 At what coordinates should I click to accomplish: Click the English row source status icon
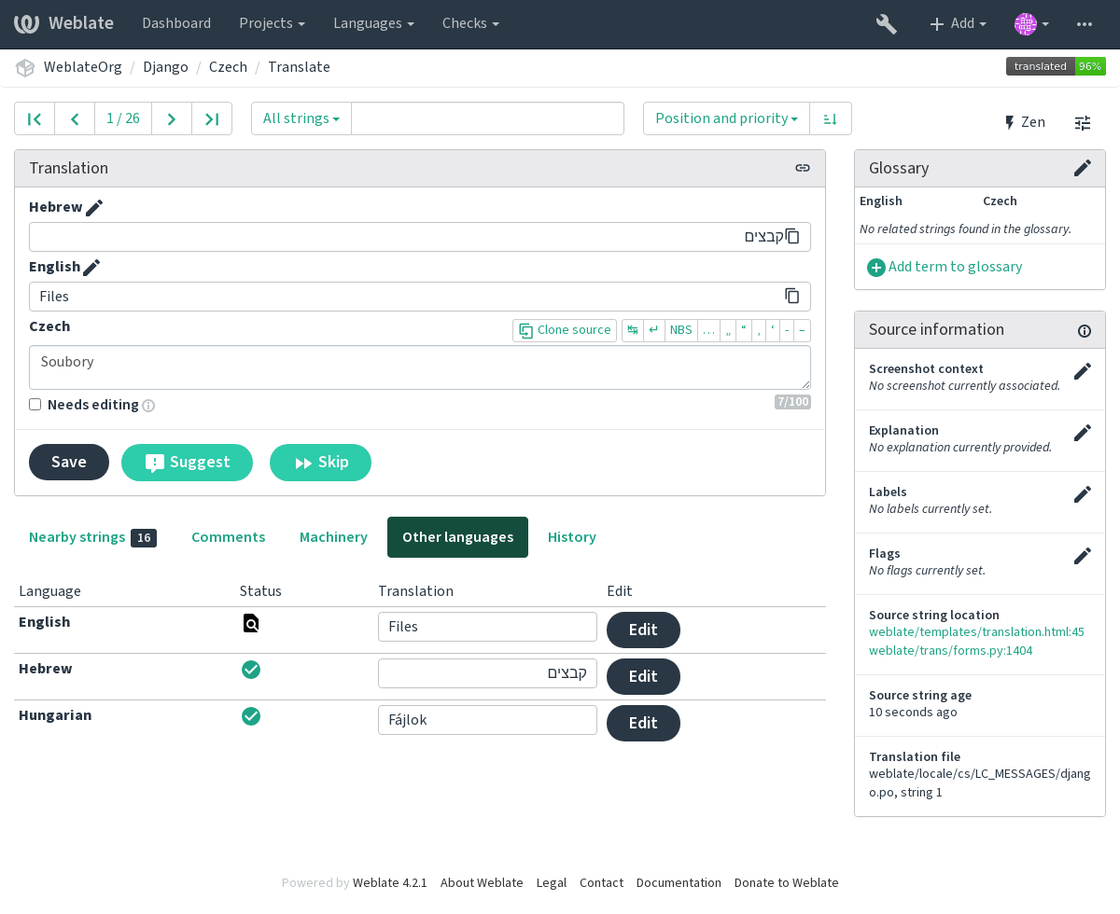tap(250, 623)
